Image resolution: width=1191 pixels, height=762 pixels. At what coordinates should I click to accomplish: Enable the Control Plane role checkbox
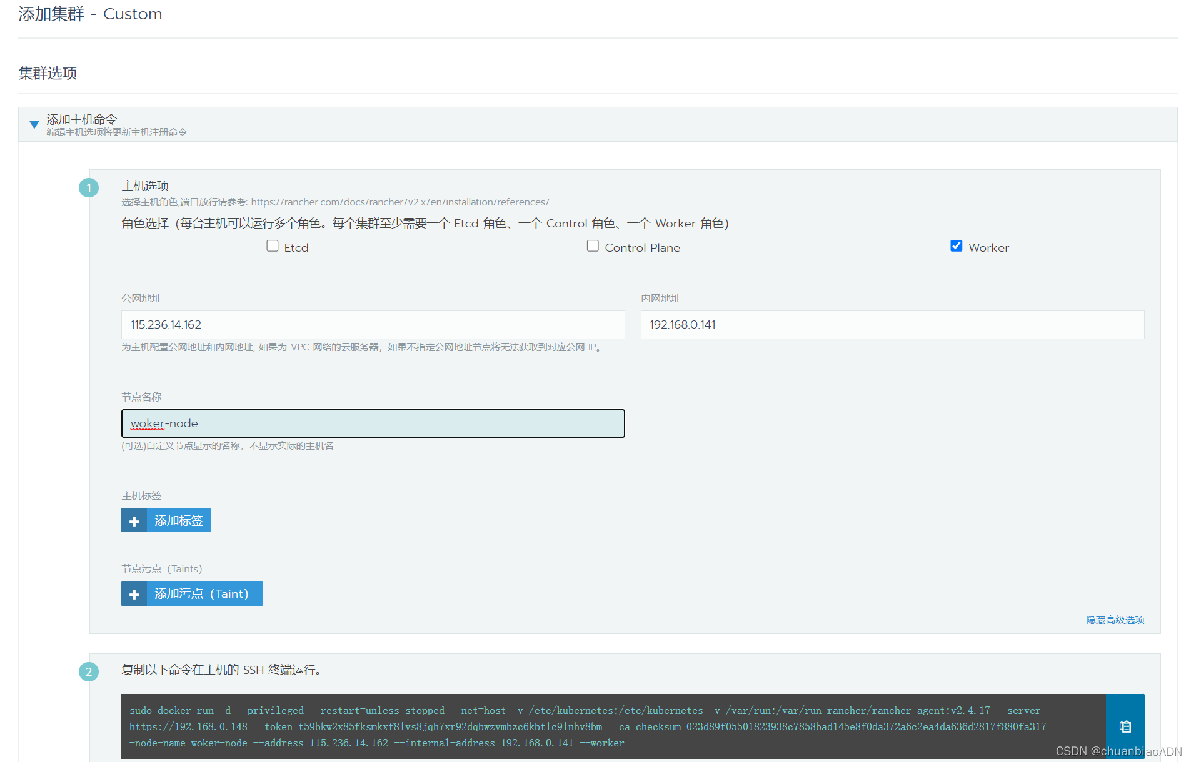click(x=593, y=246)
